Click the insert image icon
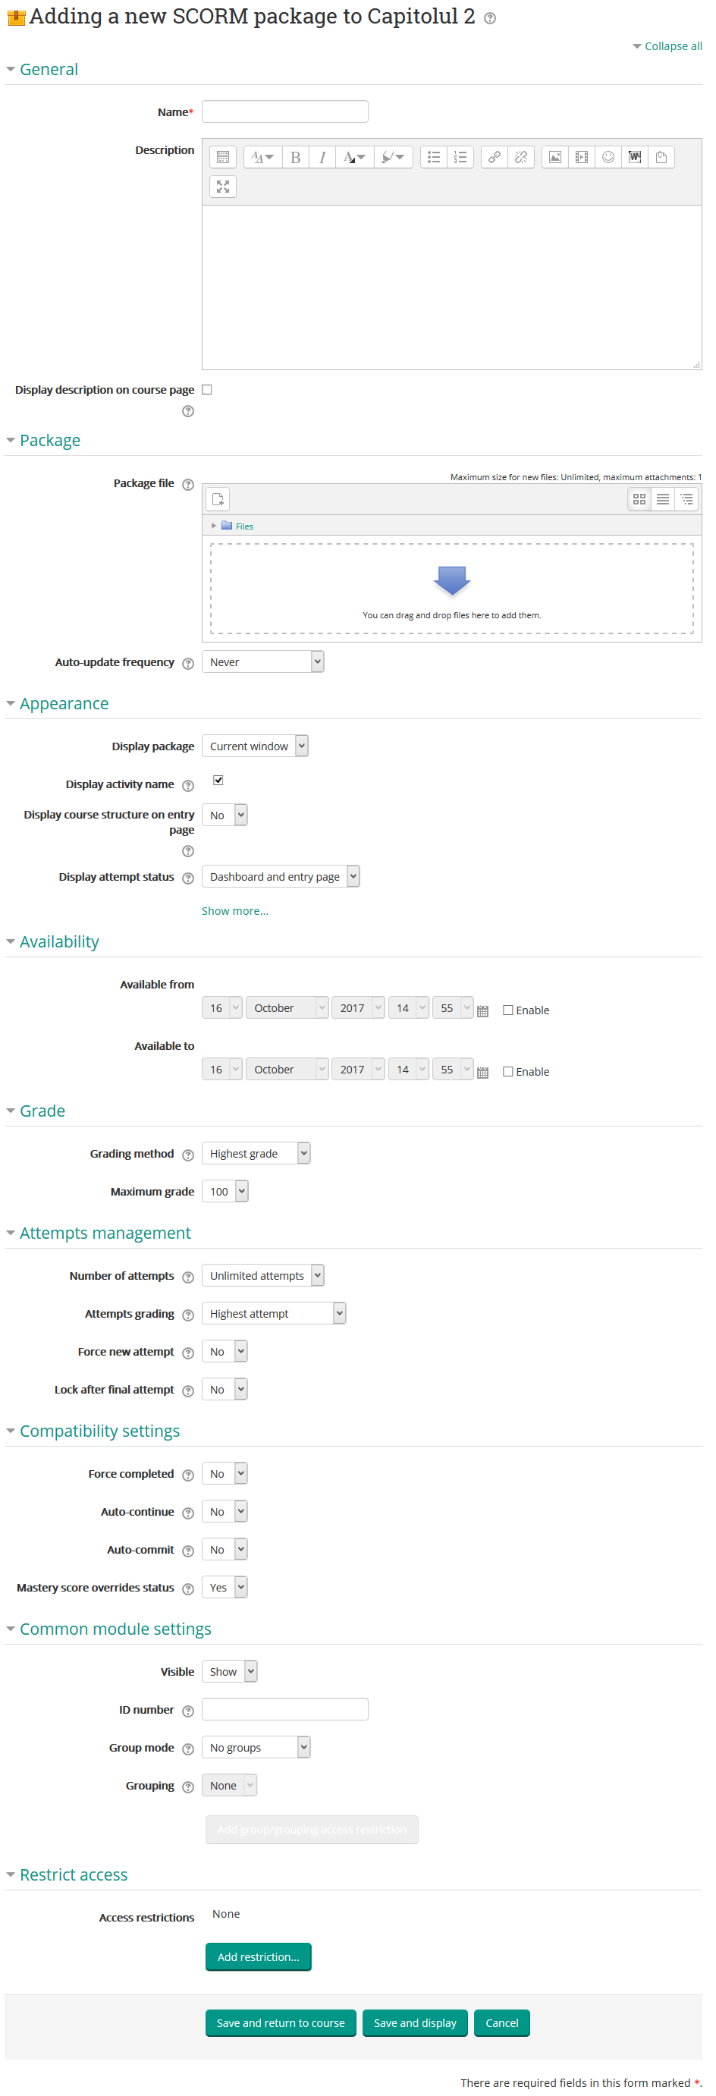 [555, 157]
